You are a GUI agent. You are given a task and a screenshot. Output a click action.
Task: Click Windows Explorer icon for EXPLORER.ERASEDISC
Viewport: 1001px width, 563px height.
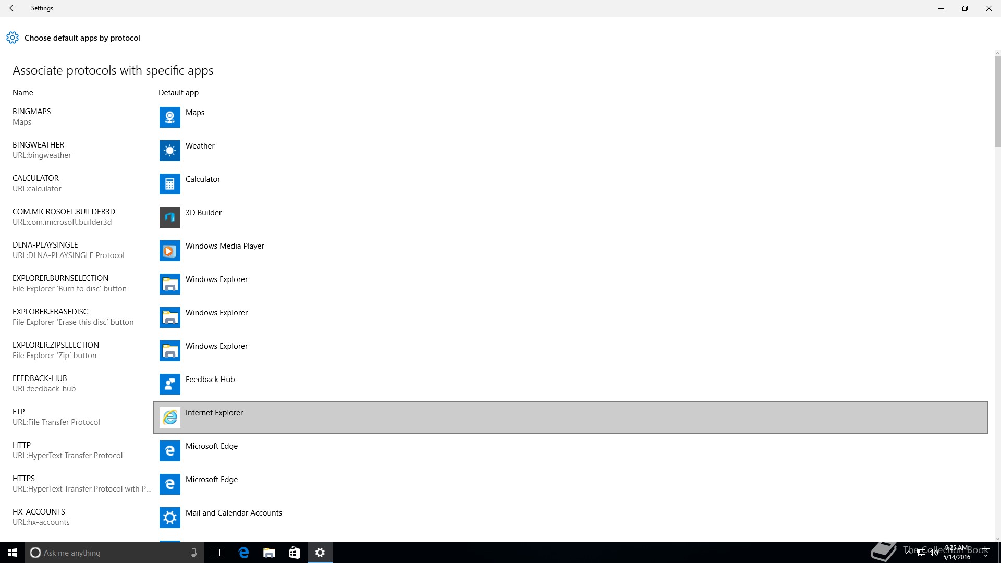169,317
